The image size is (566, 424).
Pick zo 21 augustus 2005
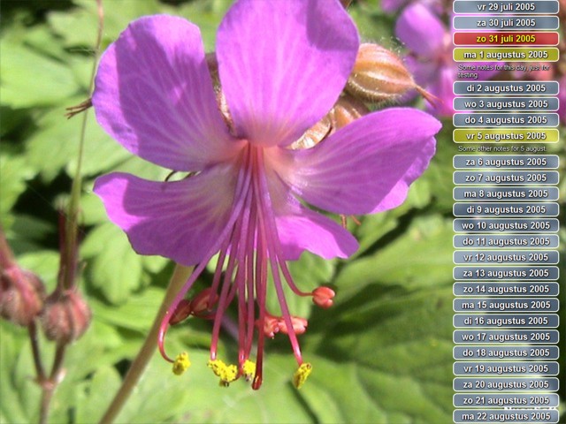(506, 400)
